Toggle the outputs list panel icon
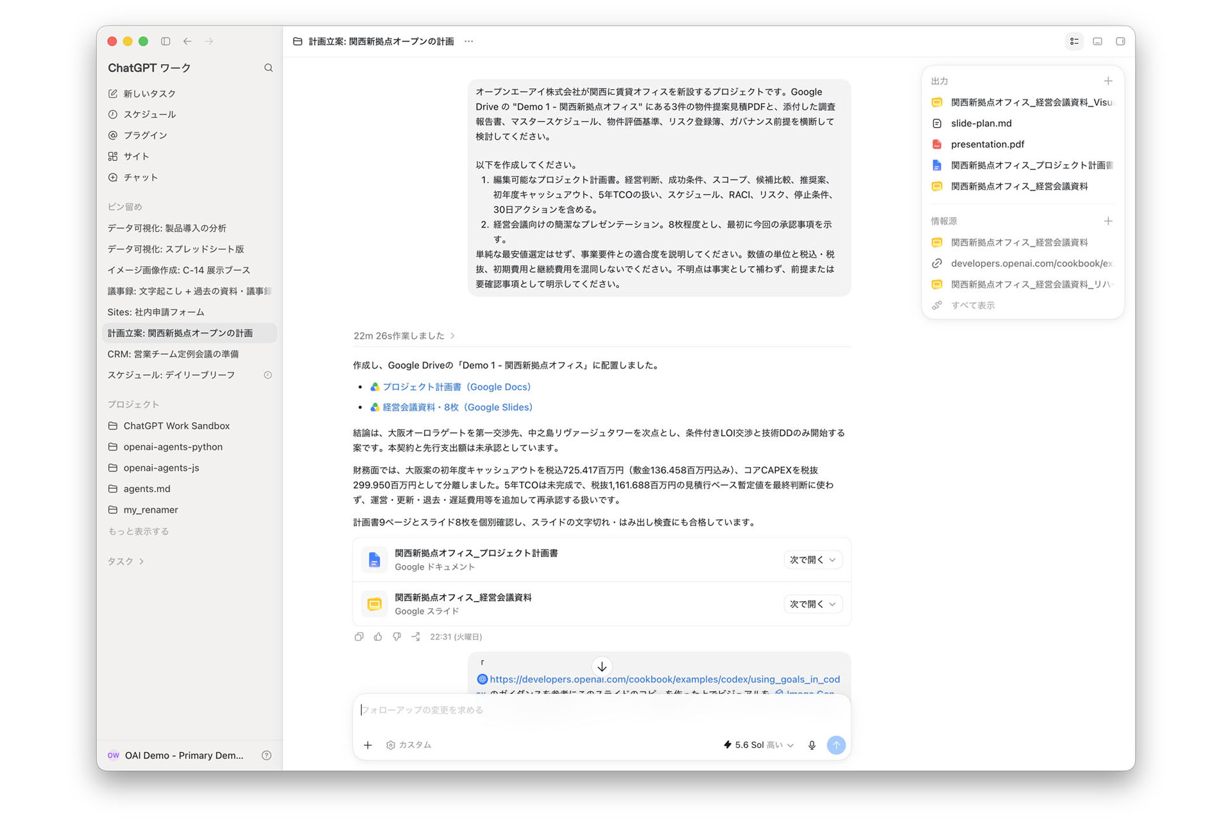This screenshot has height=821, width=1232. (x=1074, y=41)
